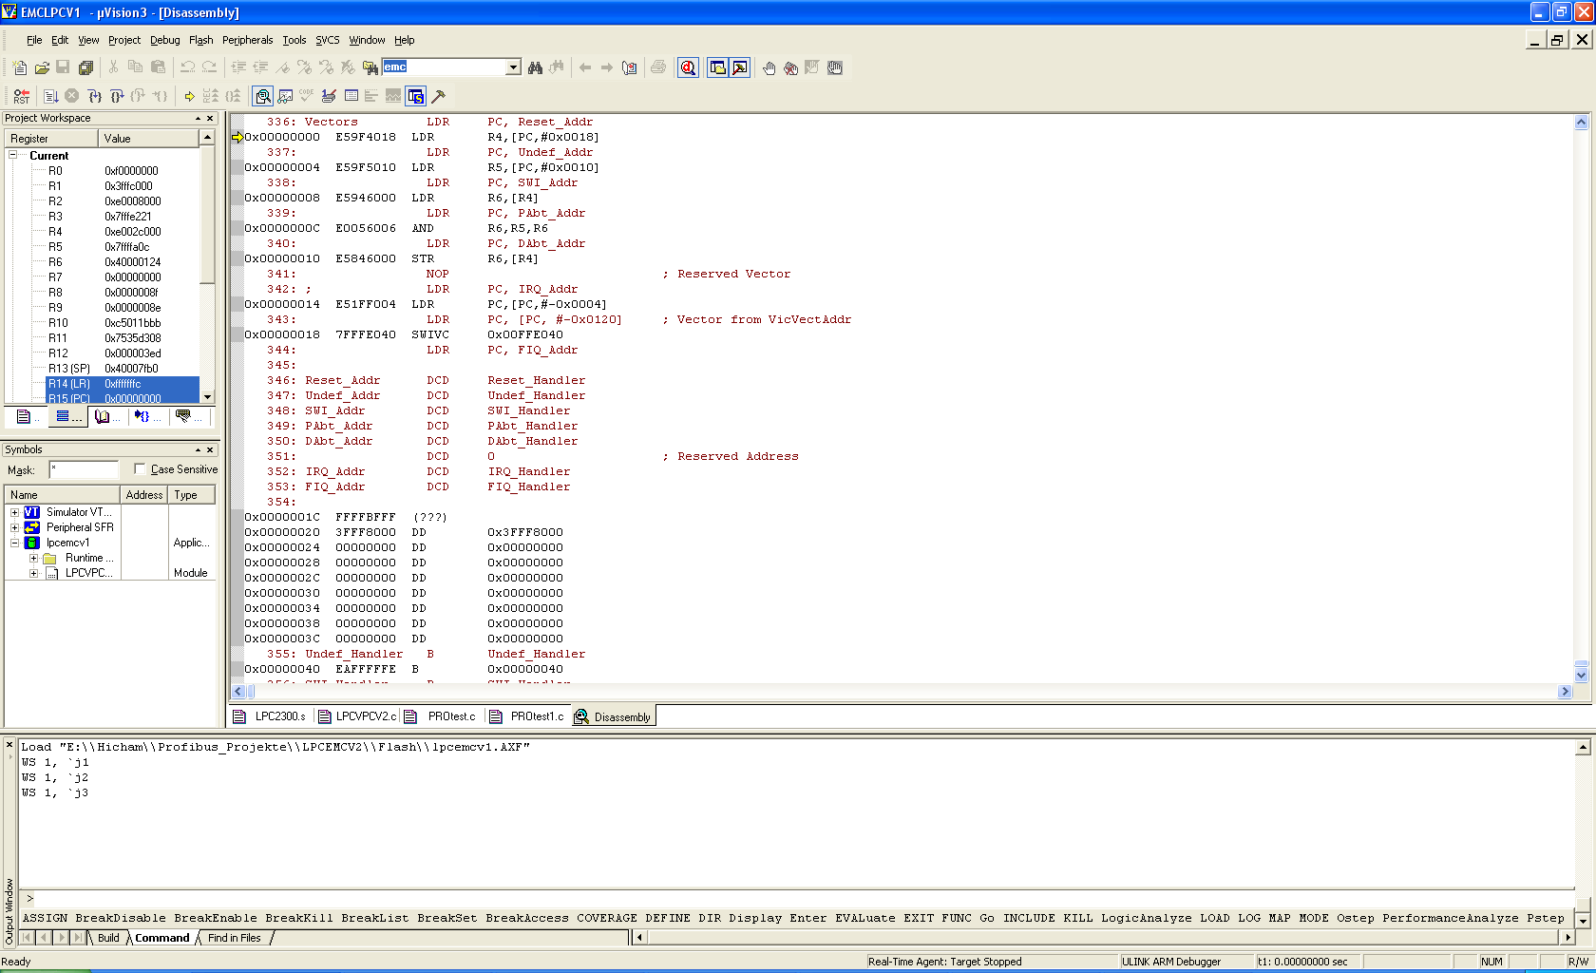Collapse the Symbols panel arrow
The width and height of the screenshot is (1596, 973).
(x=198, y=449)
